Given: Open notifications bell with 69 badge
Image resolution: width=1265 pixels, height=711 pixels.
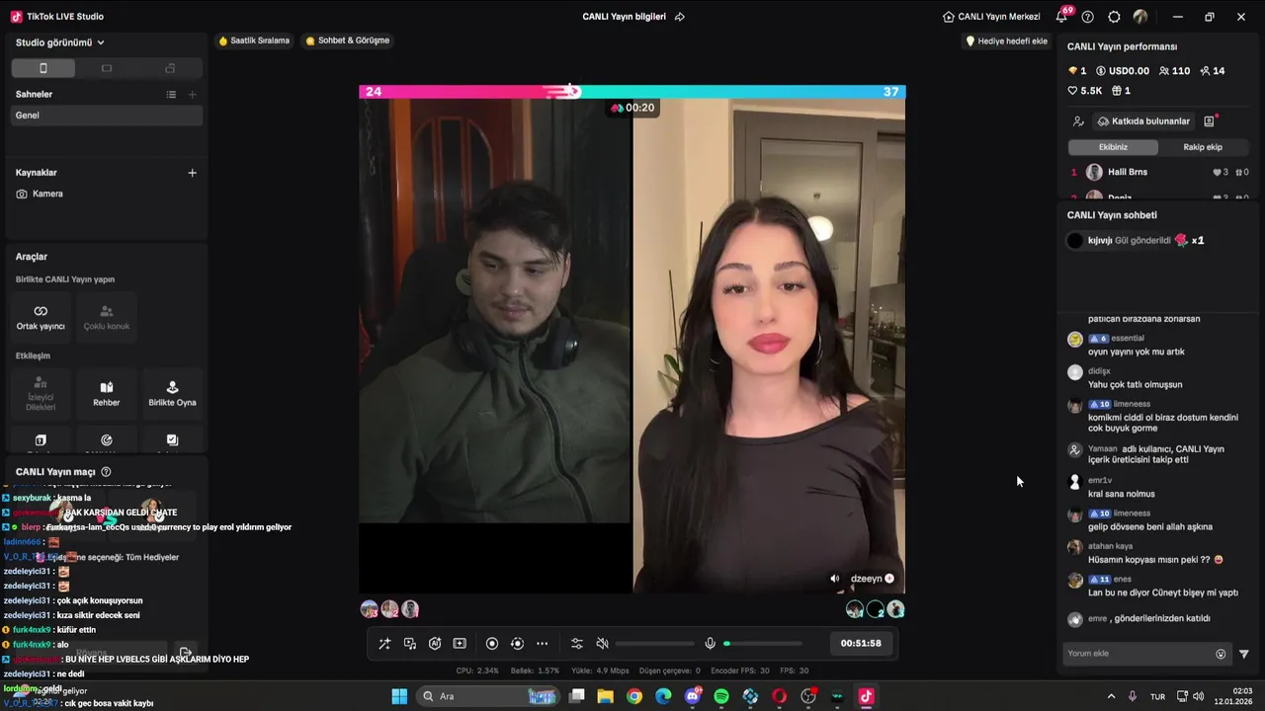Looking at the screenshot, I should pyautogui.click(x=1062, y=17).
